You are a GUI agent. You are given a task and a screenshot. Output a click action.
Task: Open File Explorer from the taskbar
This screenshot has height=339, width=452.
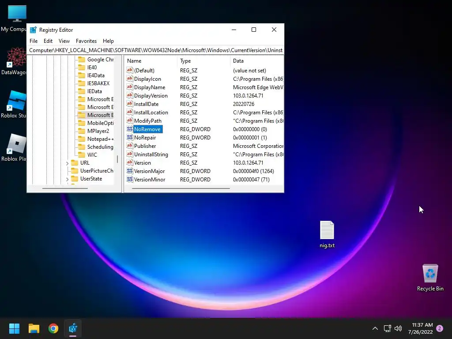(34, 328)
